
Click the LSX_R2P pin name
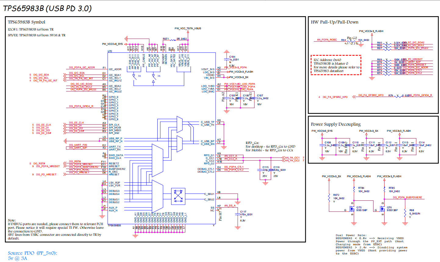[115, 183]
